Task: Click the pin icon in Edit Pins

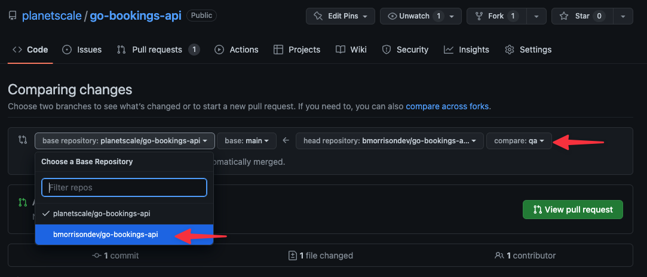Action: [x=318, y=16]
